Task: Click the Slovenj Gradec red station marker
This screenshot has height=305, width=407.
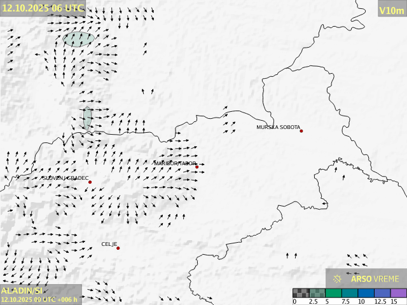Action: pos(90,182)
